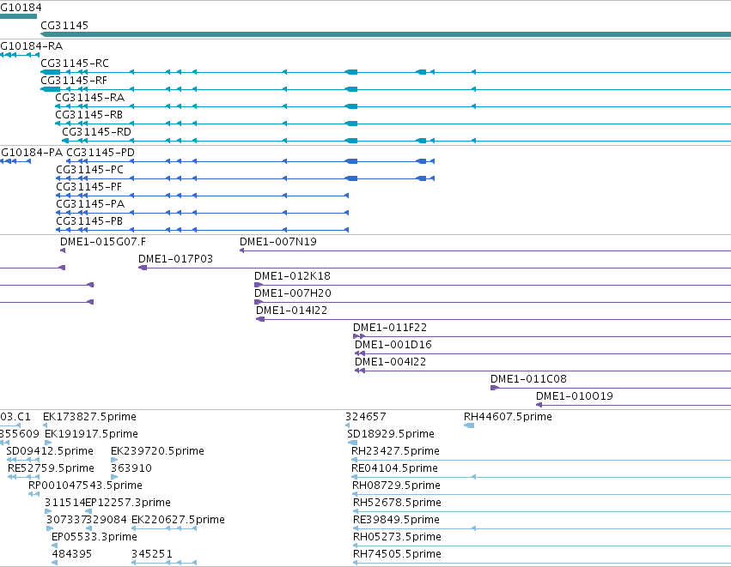The height and width of the screenshot is (567, 731).
Task: Click EST EK191917.5prime label
Action: point(91,434)
